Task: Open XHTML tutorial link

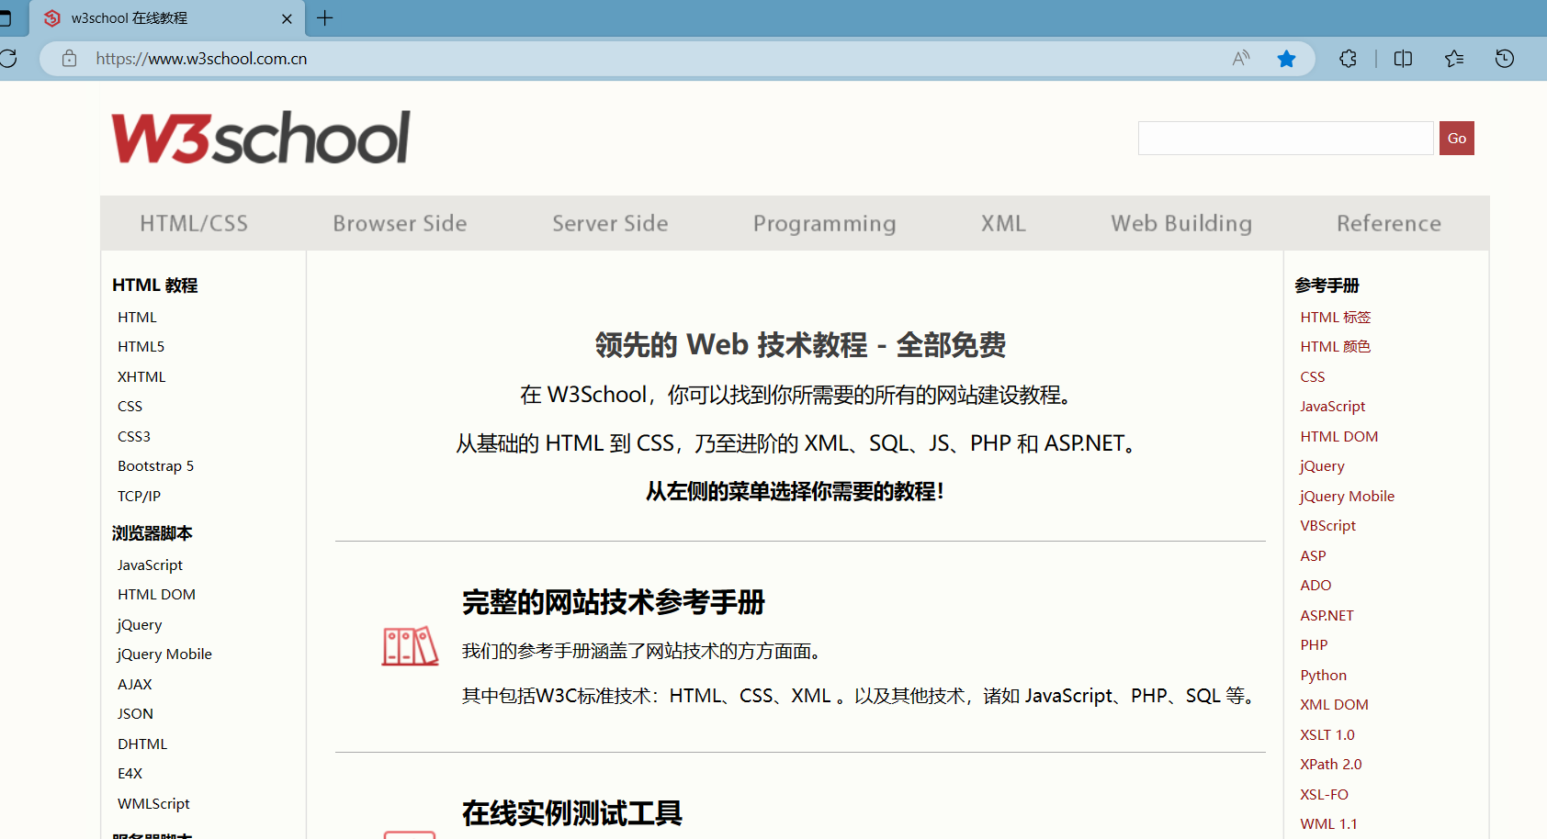Action: 141,376
